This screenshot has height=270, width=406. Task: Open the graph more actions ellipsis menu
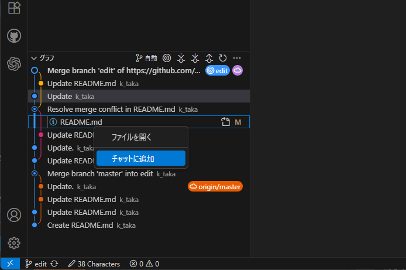(x=237, y=58)
